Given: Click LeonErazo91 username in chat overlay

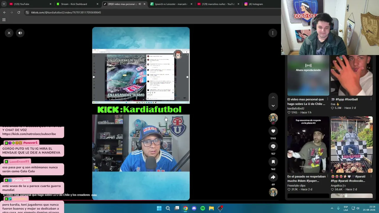Looking at the screenshot, I should pos(19,162).
